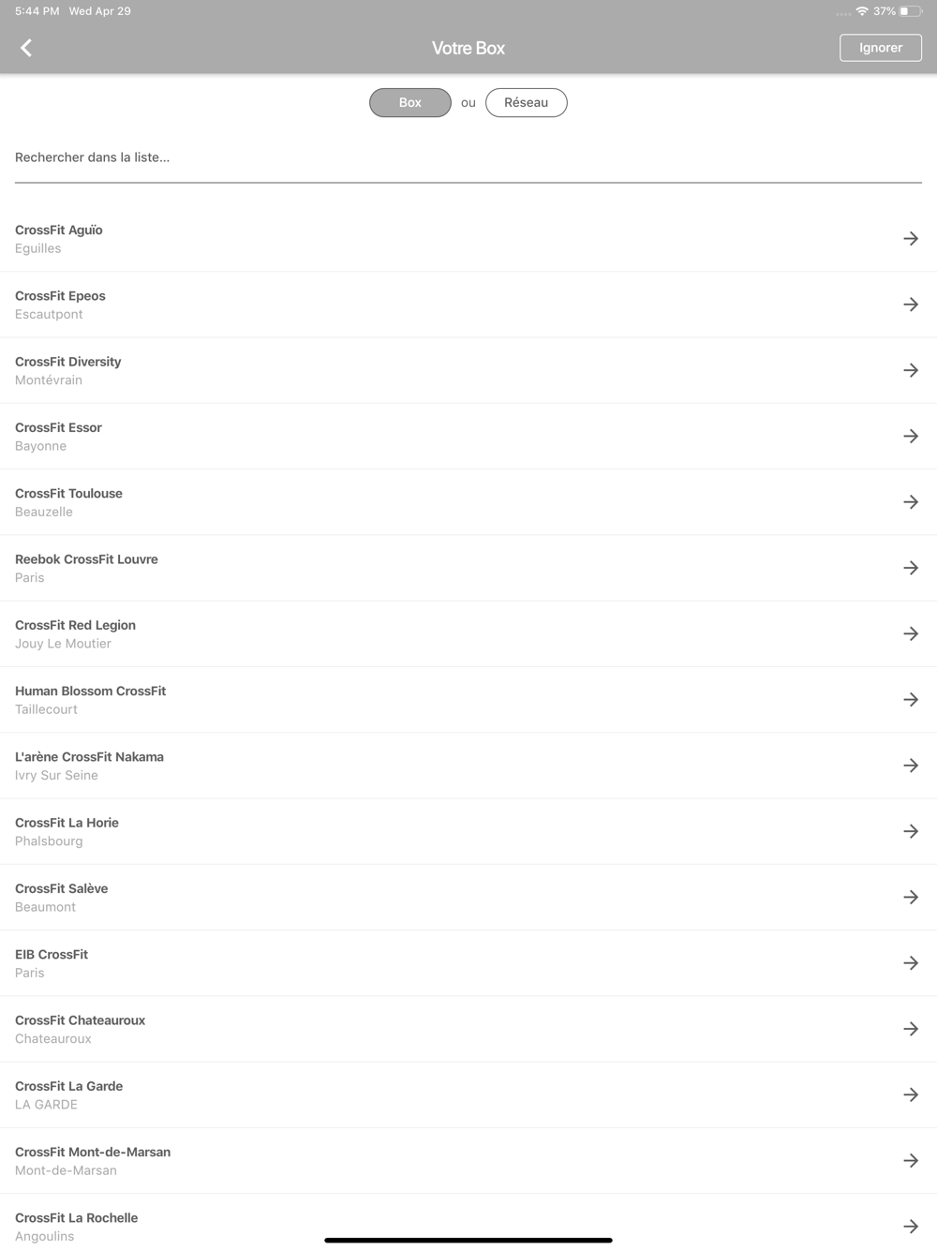Choose CrossFit Mont-de-Marsan entry

468,1161
